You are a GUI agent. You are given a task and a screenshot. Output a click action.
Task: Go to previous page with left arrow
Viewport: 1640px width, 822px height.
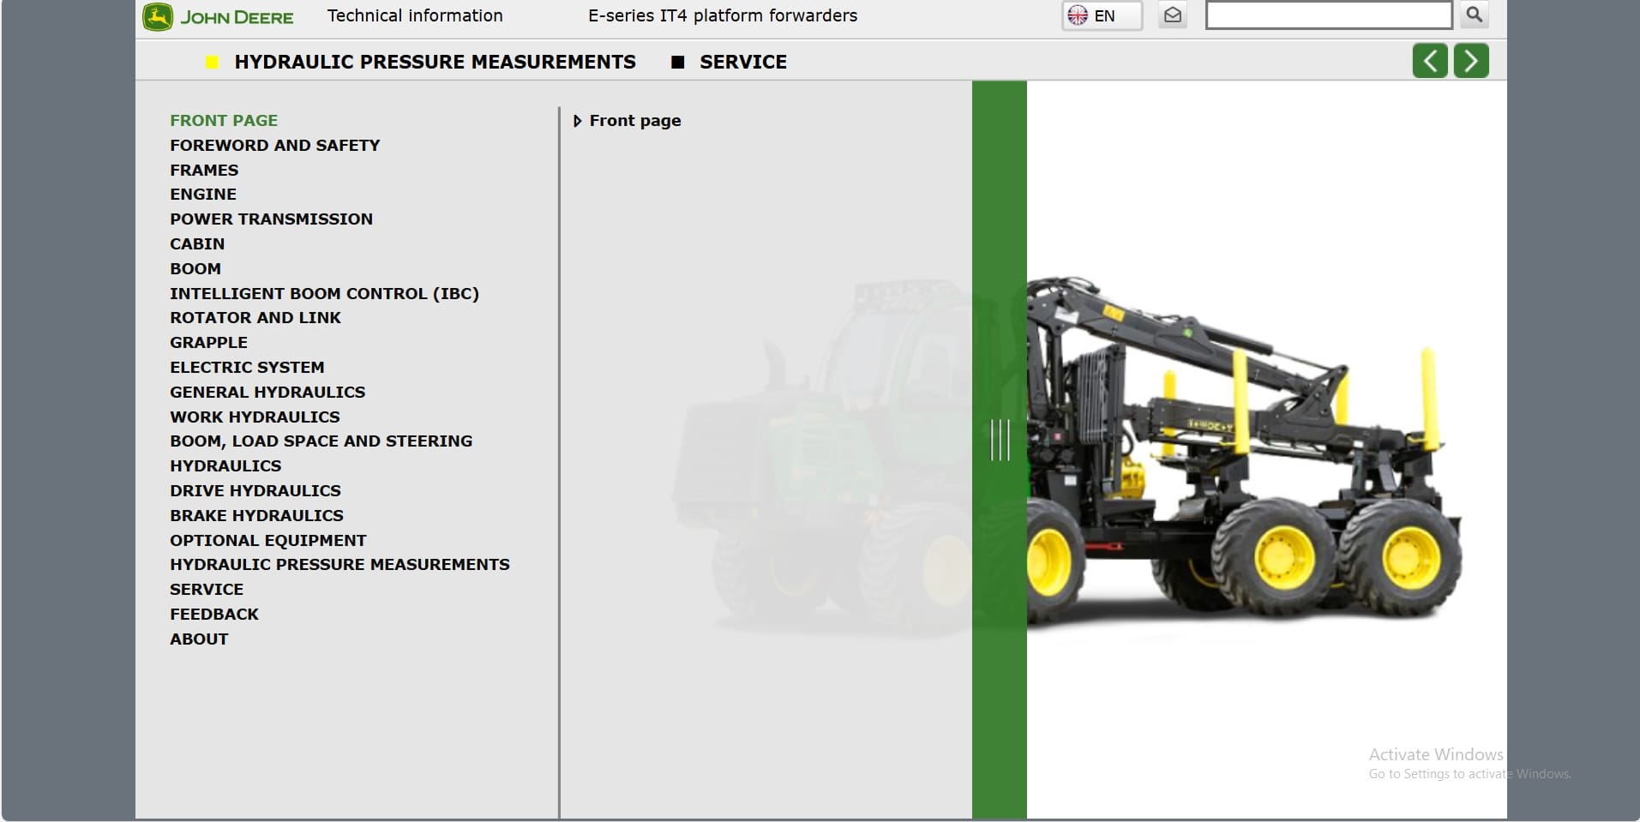click(1430, 61)
